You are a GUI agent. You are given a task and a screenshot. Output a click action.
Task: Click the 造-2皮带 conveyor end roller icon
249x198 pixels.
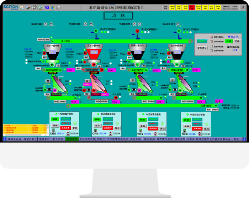click(190, 41)
